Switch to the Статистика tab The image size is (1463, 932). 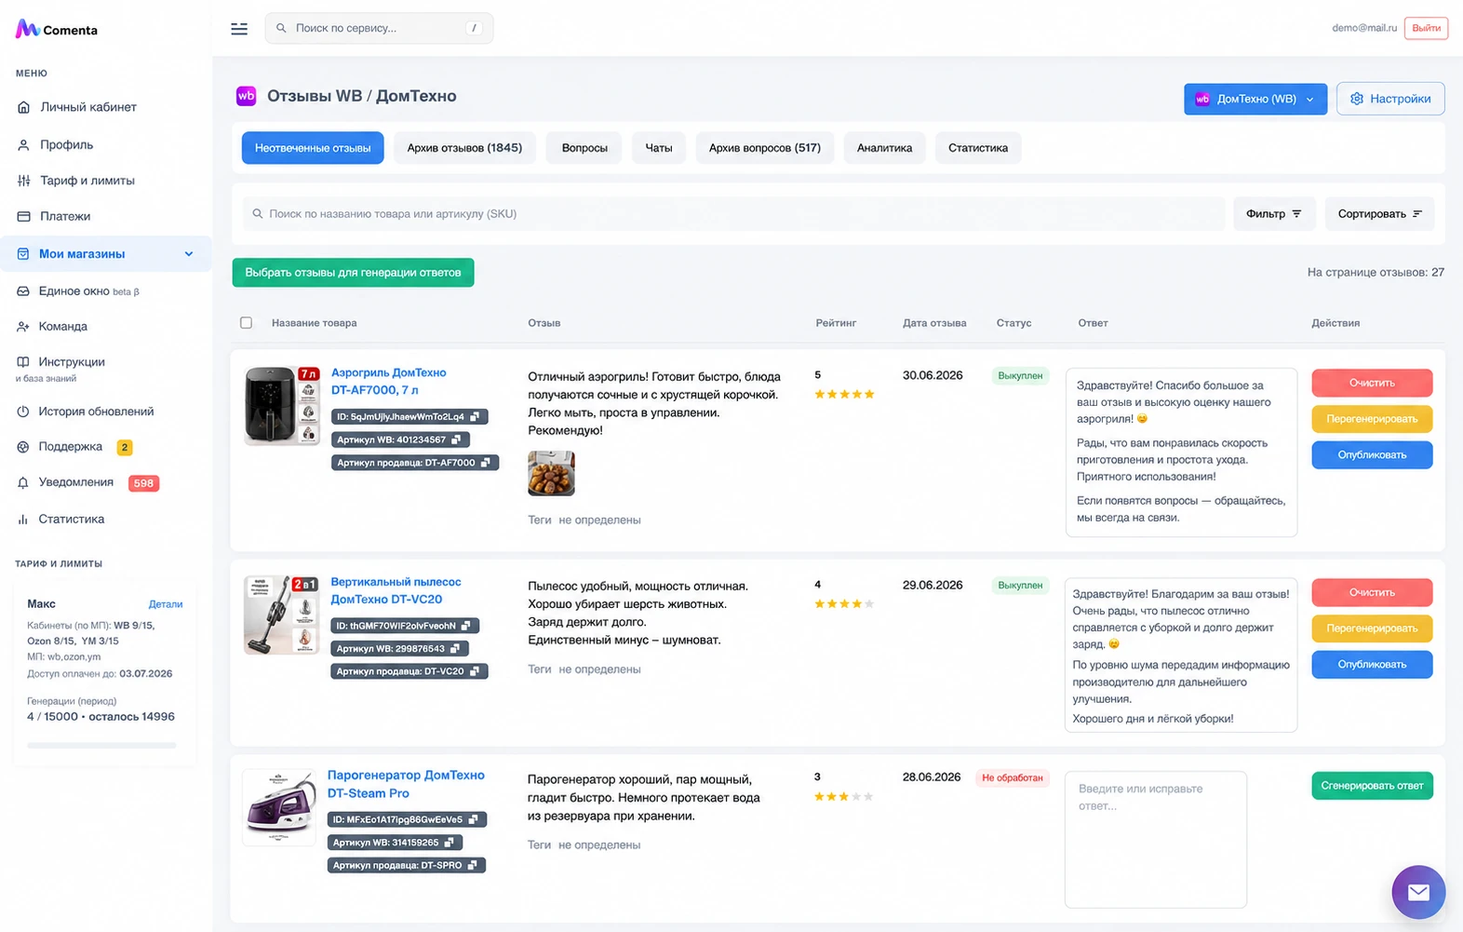[978, 148]
